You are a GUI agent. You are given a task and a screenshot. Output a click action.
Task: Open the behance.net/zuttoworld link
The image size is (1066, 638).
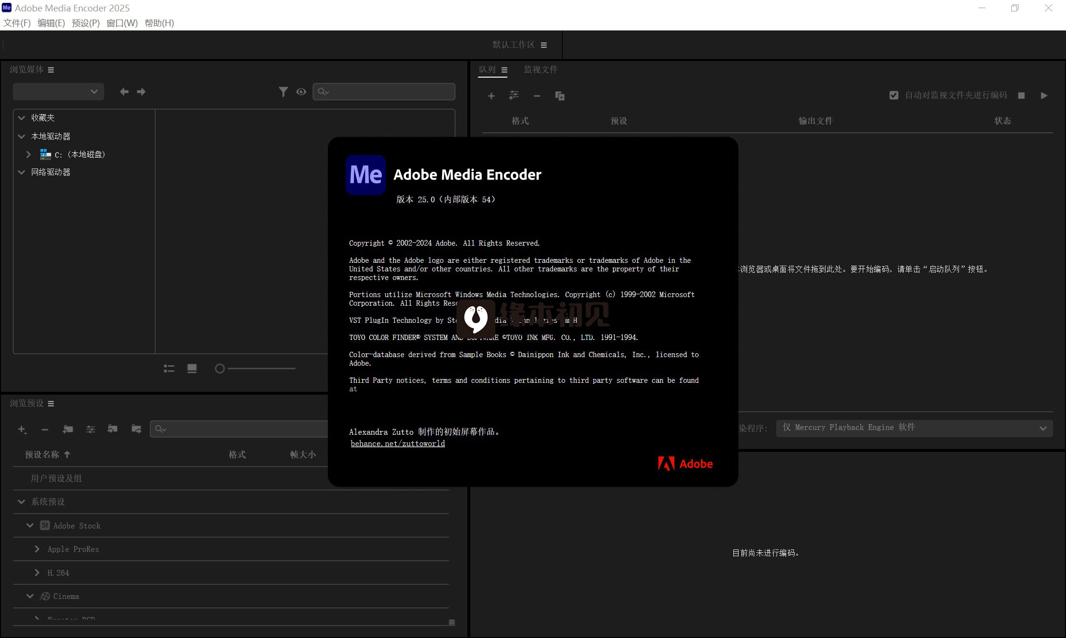point(398,444)
